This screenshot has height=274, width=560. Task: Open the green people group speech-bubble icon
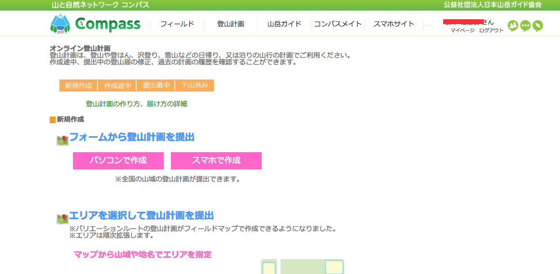point(513,26)
